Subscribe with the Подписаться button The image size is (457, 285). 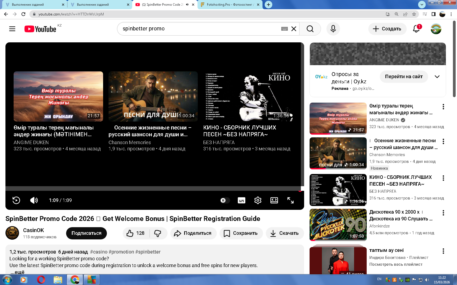87,233
